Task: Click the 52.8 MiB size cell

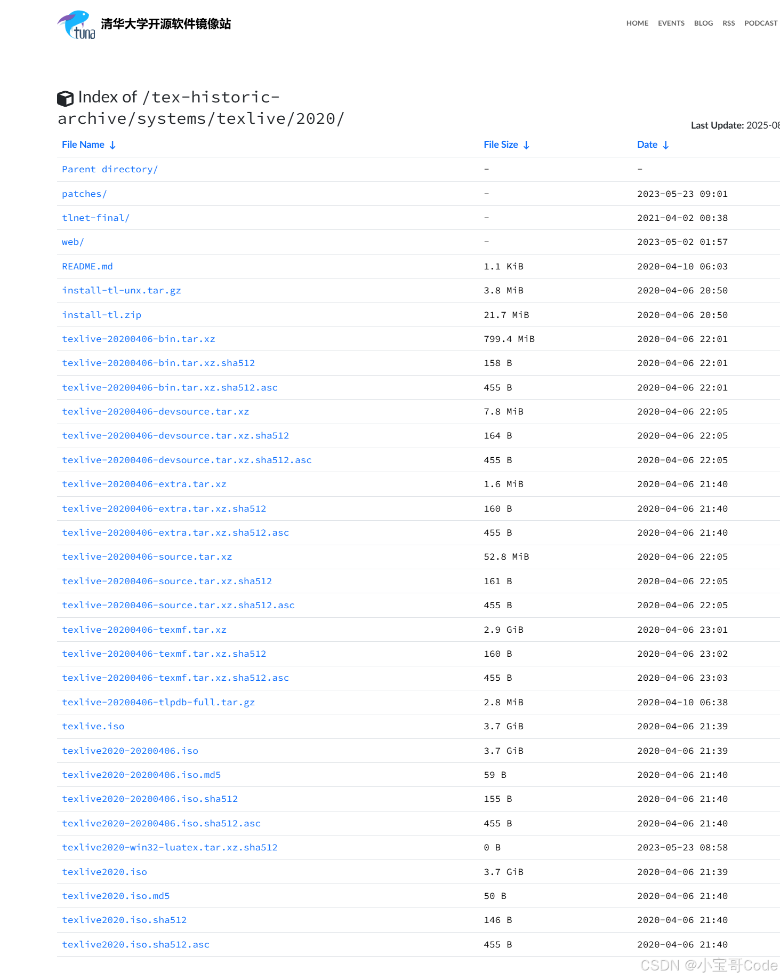Action: tap(506, 556)
